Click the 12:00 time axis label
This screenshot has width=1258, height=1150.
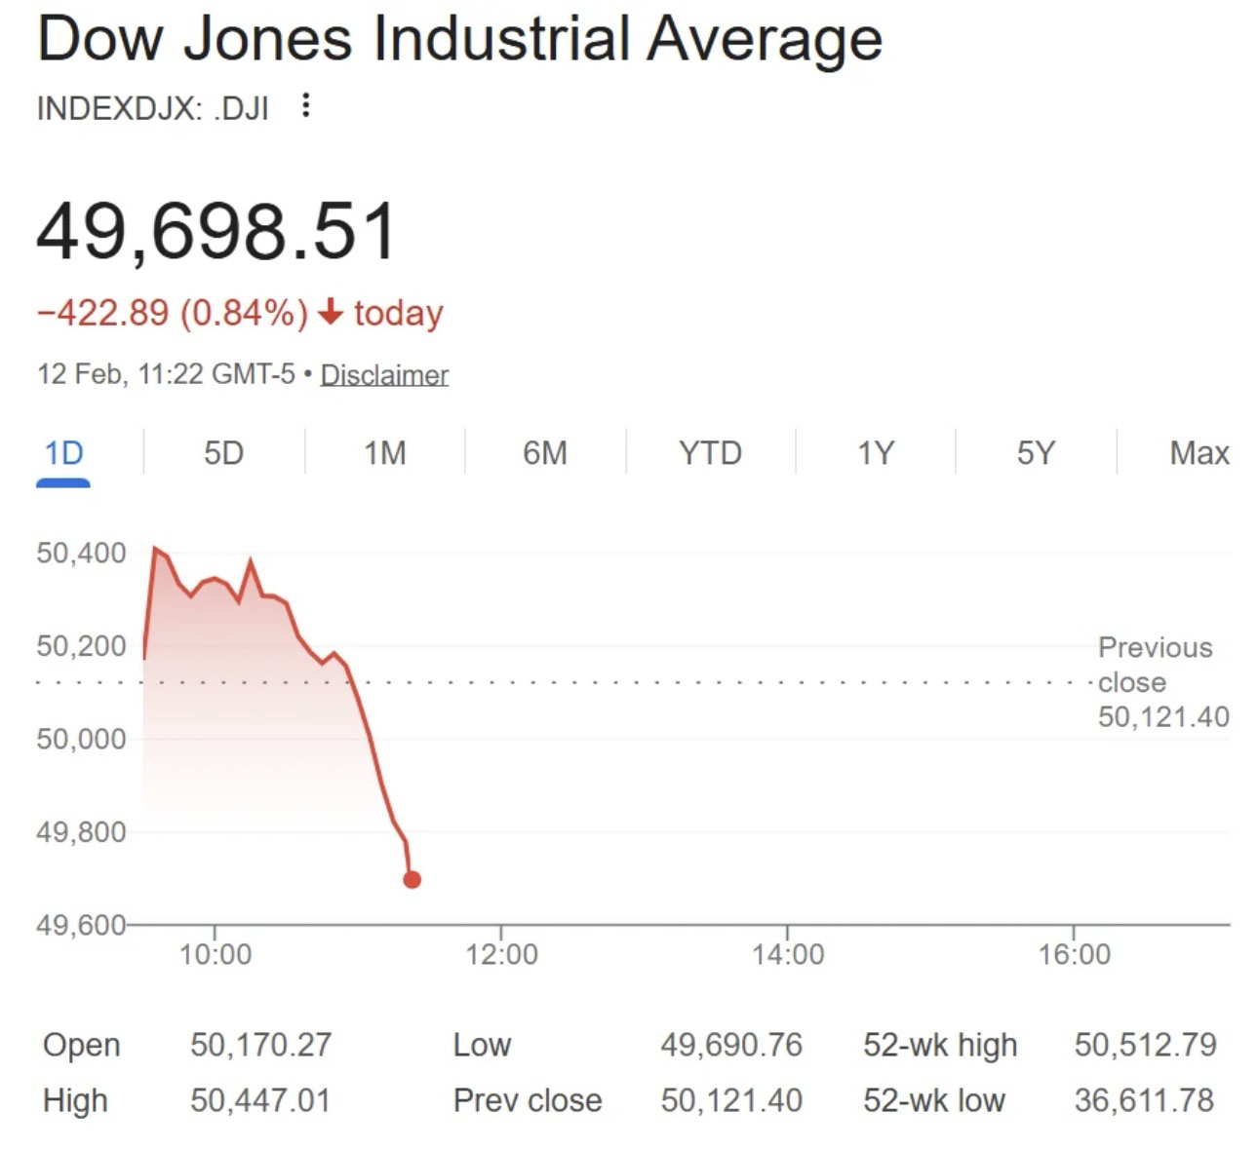click(x=501, y=953)
